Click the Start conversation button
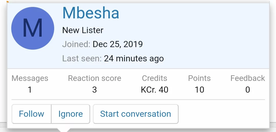Viewport: 276px width, 132px height. click(135, 114)
